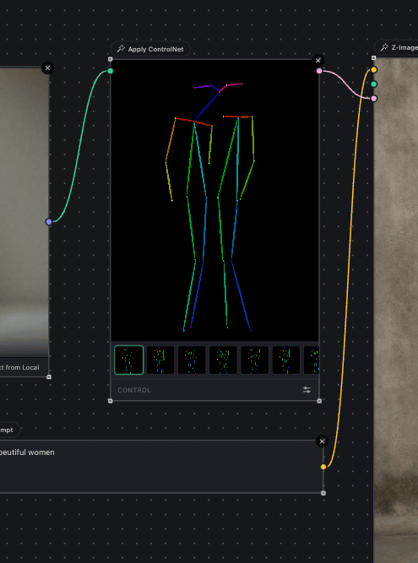Close the local image node

[48, 68]
